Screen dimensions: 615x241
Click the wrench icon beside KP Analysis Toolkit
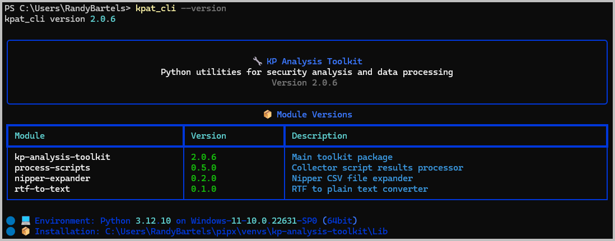point(258,62)
